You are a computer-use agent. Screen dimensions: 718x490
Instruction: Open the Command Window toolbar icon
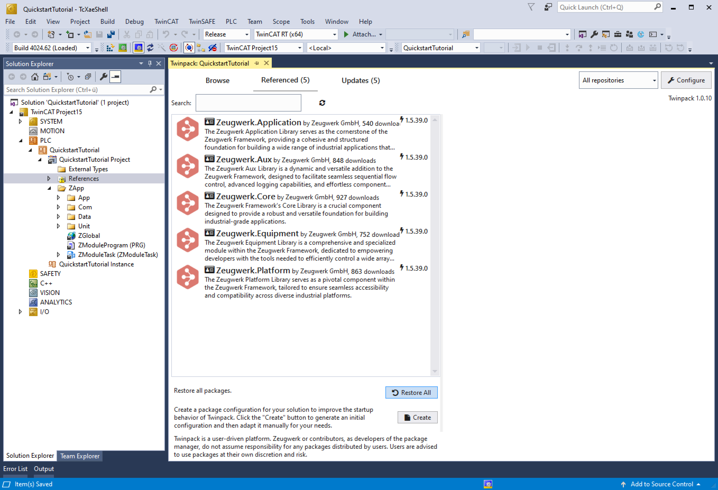653,34
